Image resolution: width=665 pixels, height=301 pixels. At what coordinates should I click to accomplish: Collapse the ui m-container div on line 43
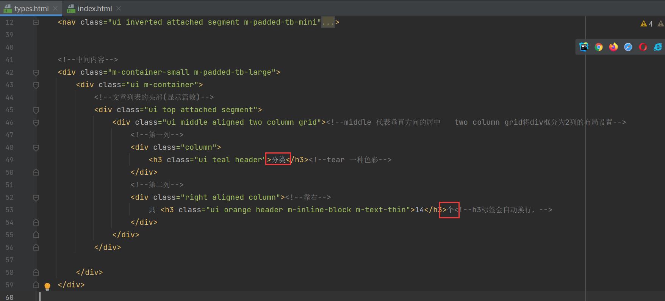tap(36, 85)
